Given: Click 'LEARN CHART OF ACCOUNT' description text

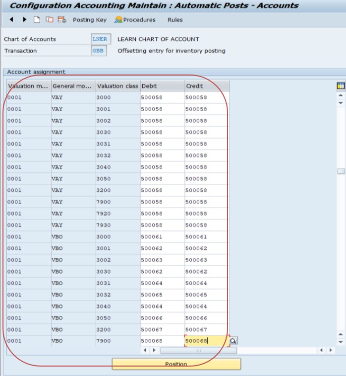Looking at the screenshot, I should [158, 39].
